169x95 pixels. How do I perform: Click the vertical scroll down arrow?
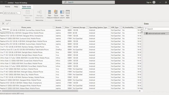coord(142,89)
